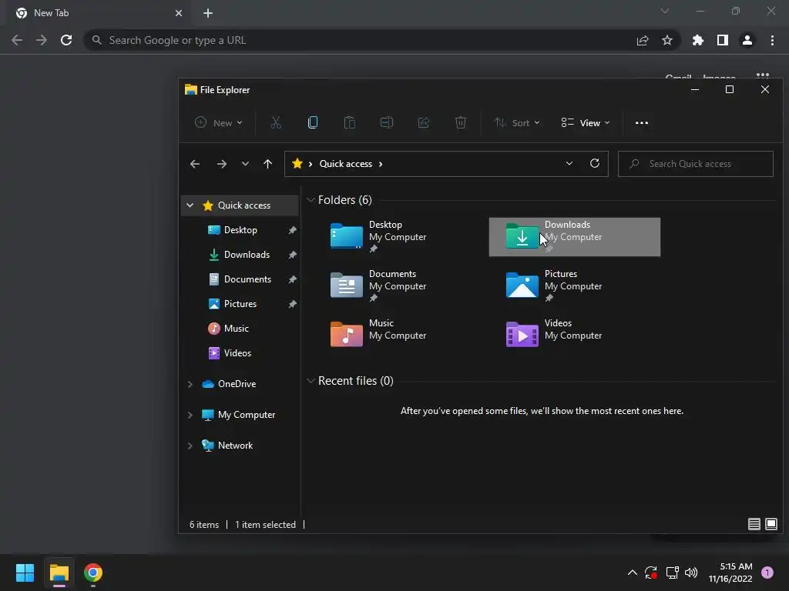Switch to large thumbnails view in status bar
789x591 pixels.
(x=771, y=524)
